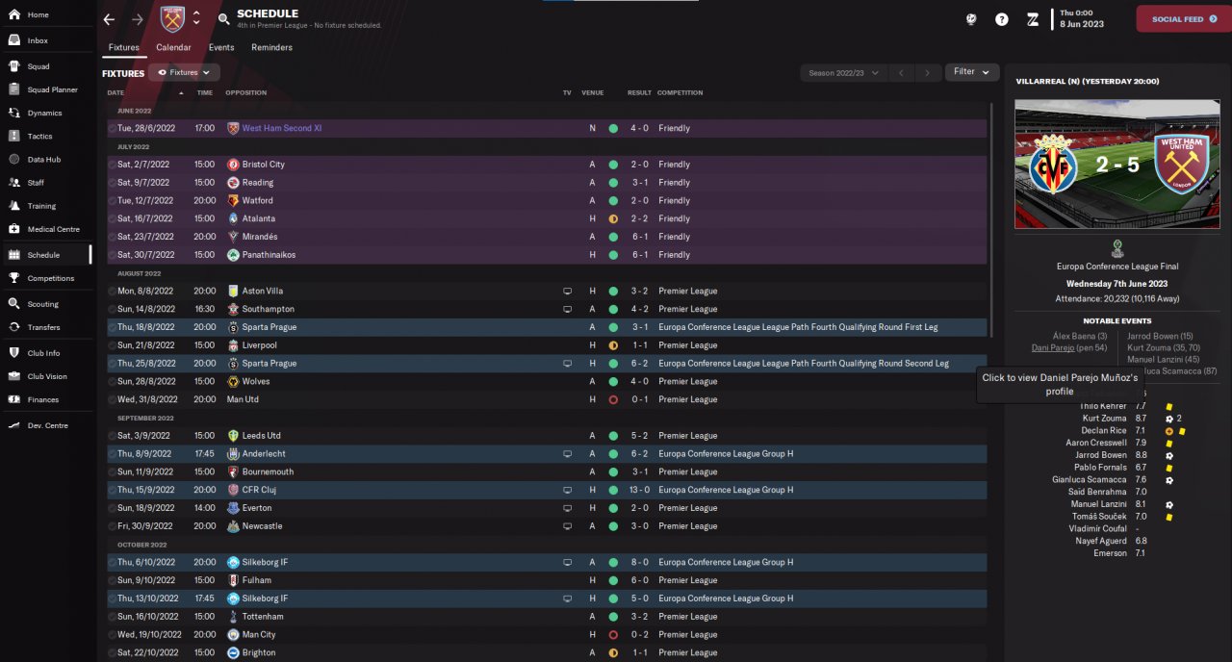1232x662 pixels.
Task: Open Declan Rice from ratings list
Action: pyautogui.click(x=1105, y=431)
